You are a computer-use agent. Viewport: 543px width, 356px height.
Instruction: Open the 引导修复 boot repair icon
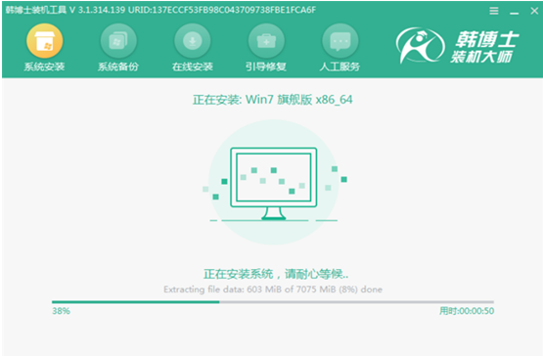pyautogui.click(x=266, y=41)
